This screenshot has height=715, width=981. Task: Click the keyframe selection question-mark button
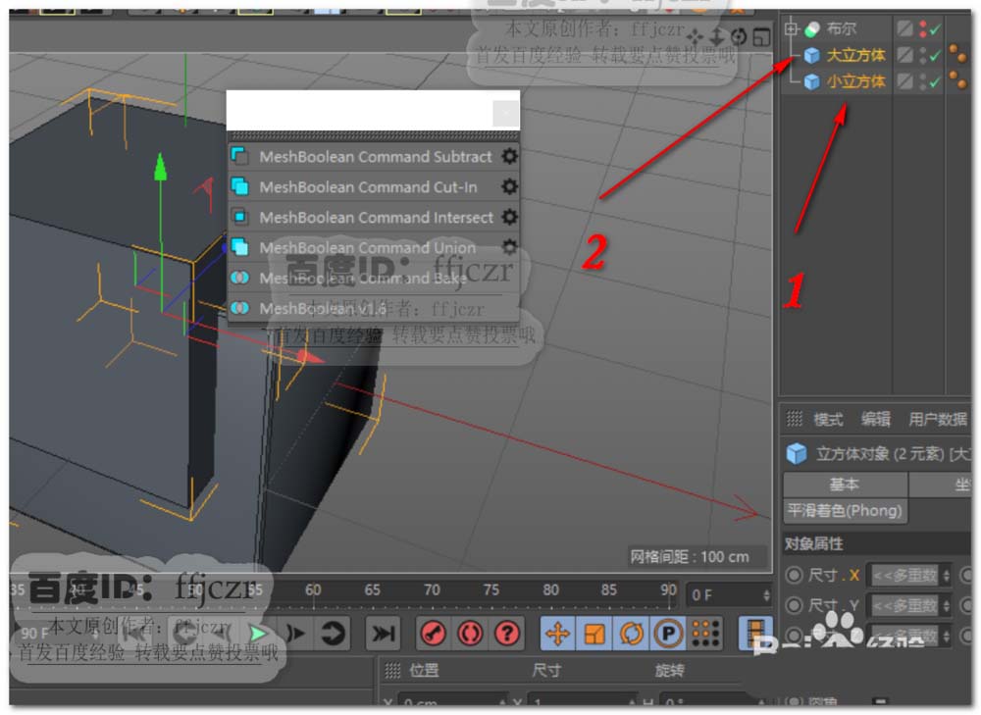(507, 633)
